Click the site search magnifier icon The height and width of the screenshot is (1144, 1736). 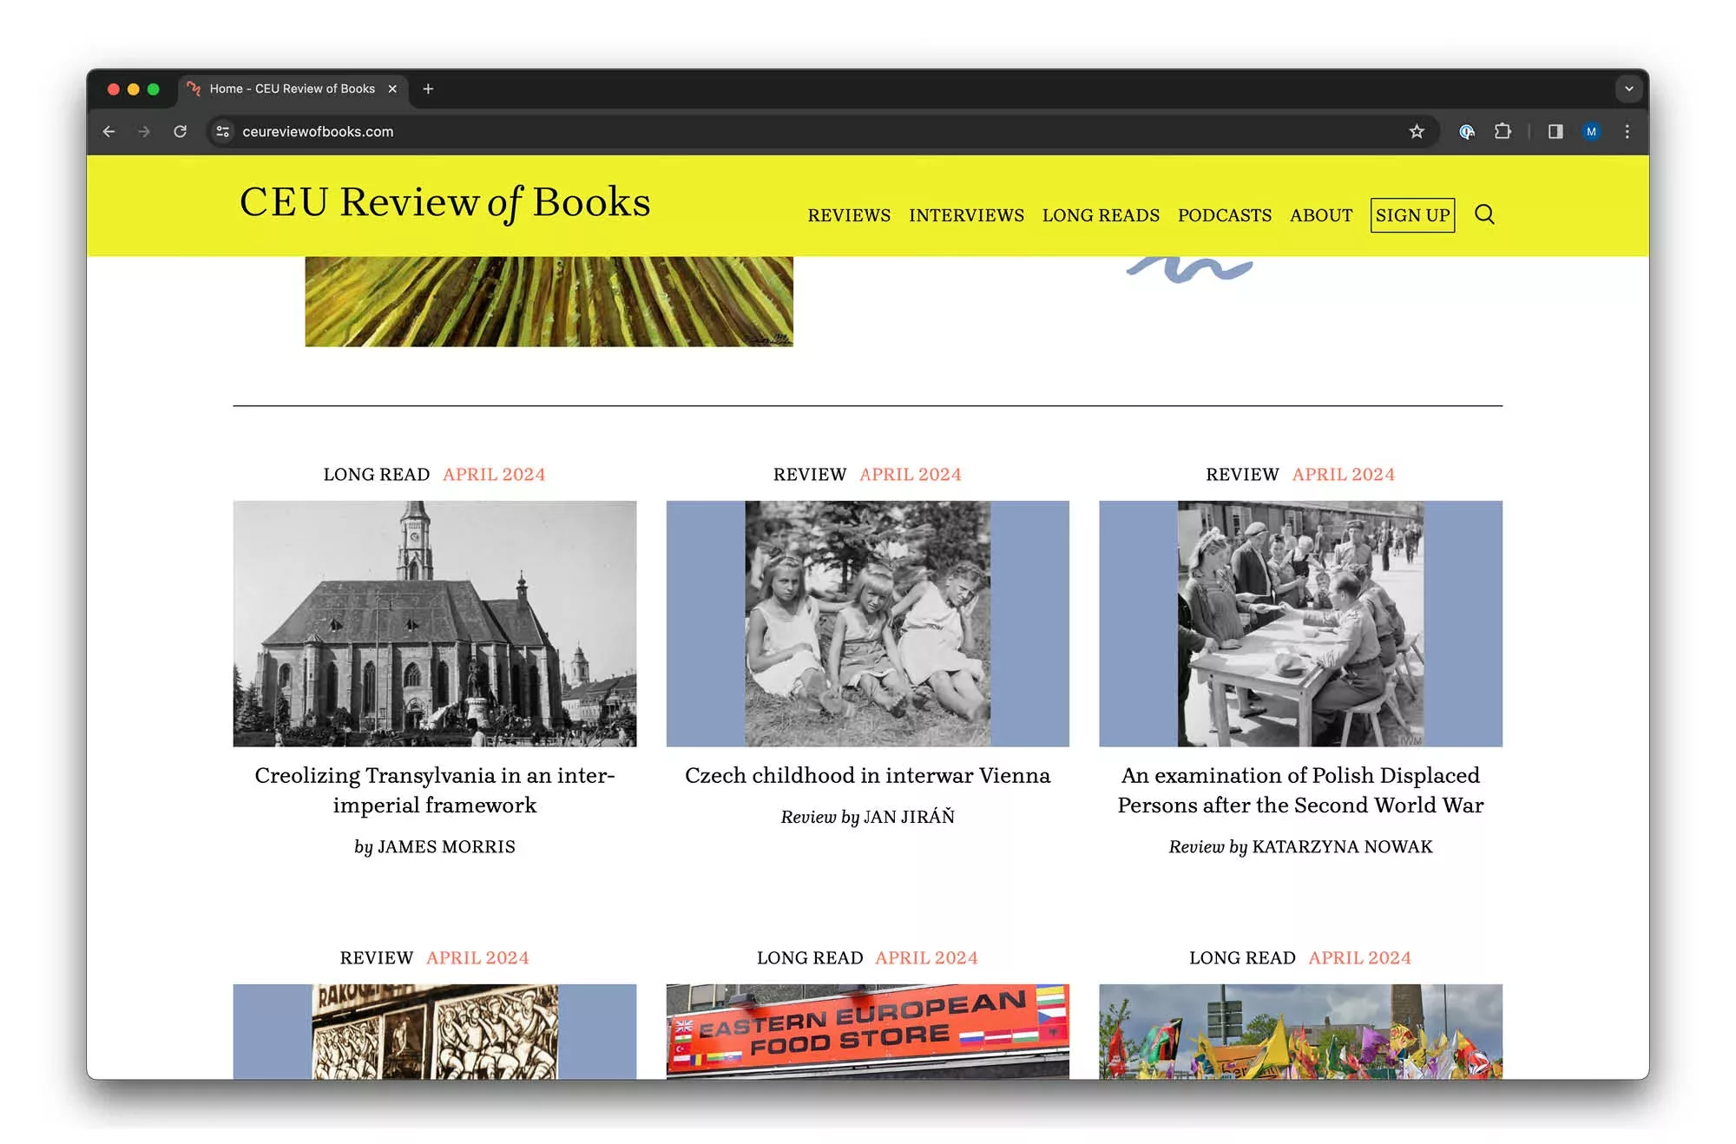[x=1484, y=214]
